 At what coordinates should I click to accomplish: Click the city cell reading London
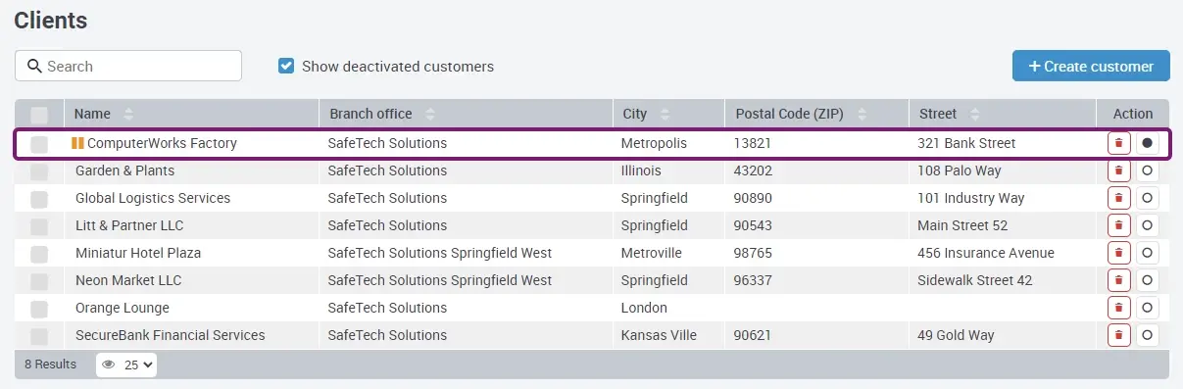pyautogui.click(x=644, y=308)
